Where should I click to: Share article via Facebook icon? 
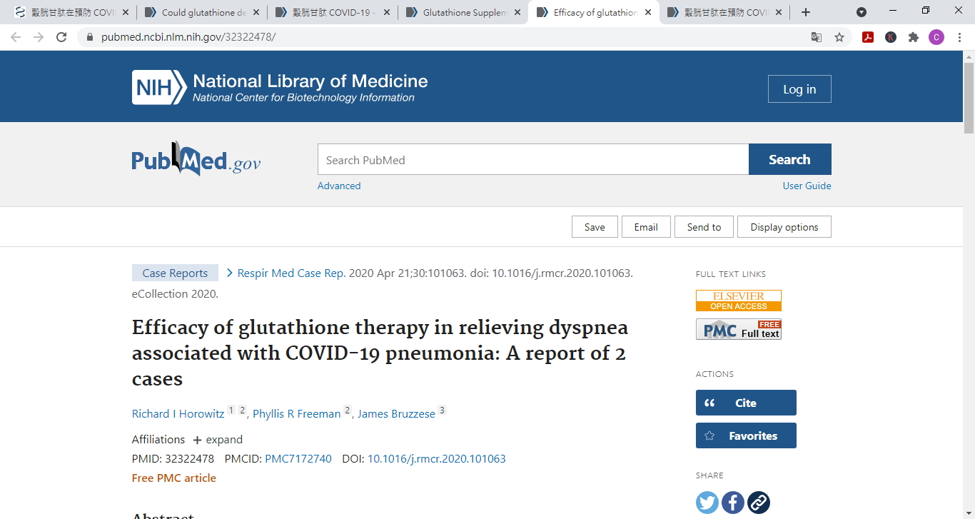pyautogui.click(x=733, y=503)
